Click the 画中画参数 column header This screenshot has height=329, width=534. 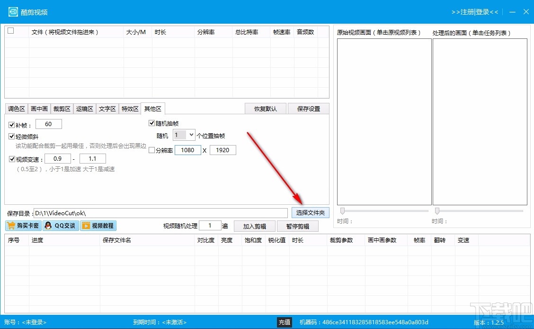click(386, 240)
